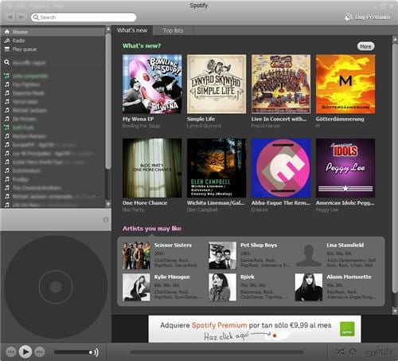This screenshot has height=361, width=398.
Task: Open the Play queue in the sidebar
Action: [x=53, y=49]
